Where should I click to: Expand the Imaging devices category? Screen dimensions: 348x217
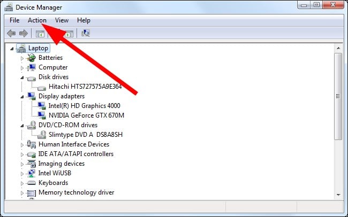pyautogui.click(x=22, y=164)
